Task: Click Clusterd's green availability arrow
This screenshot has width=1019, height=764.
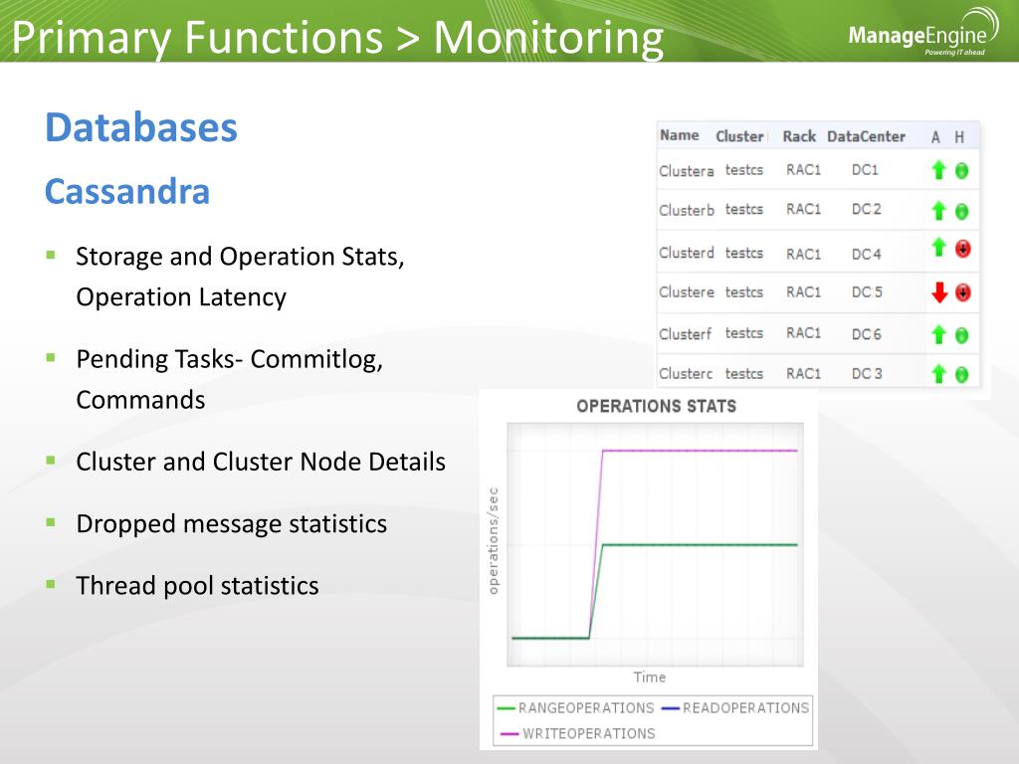Action: [938, 247]
